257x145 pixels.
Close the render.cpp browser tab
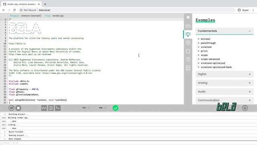click(39, 4)
